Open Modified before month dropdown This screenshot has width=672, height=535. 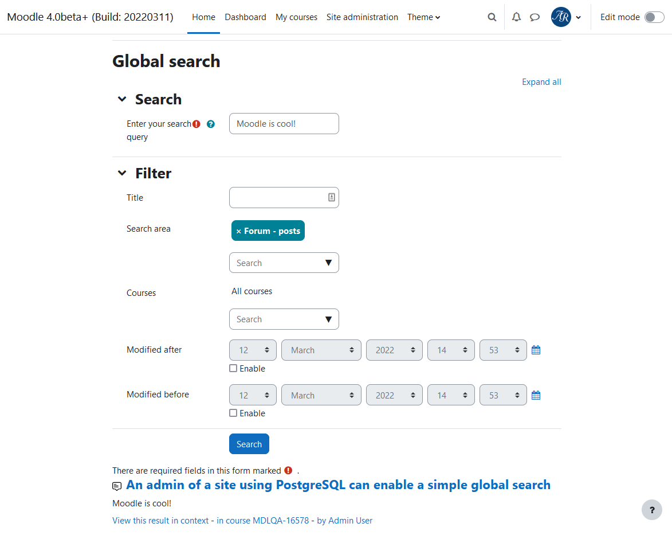pos(321,395)
